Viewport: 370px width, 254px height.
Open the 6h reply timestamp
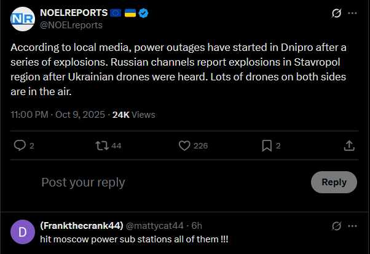(197, 225)
